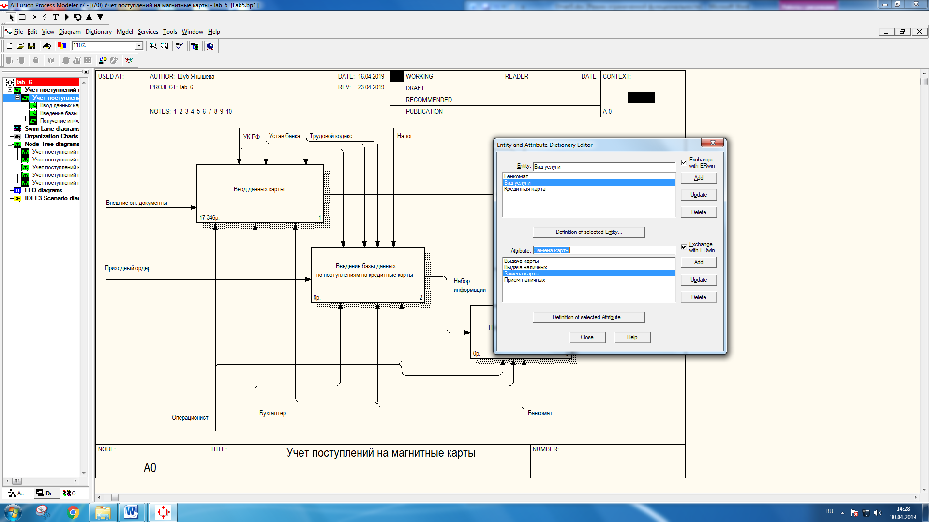
Task: Switch to the Activities tab in explorer
Action: click(18, 493)
